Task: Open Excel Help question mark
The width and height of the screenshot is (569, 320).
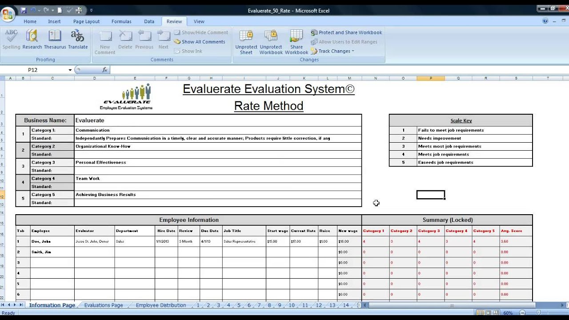Action: [545, 21]
